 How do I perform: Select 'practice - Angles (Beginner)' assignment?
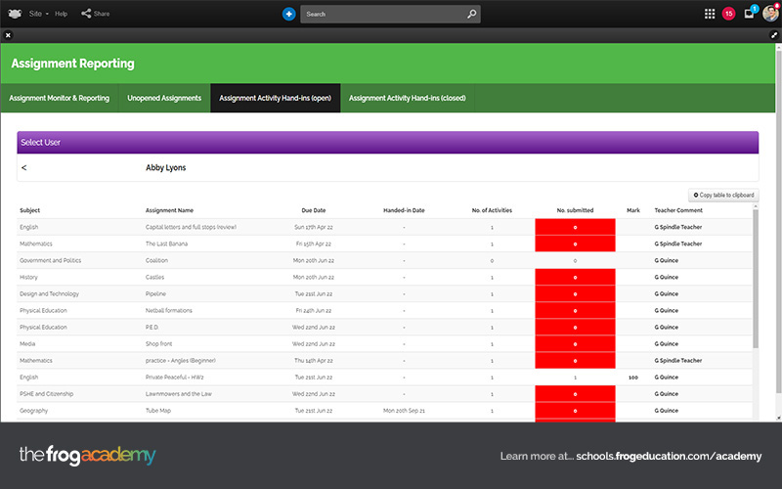click(181, 361)
